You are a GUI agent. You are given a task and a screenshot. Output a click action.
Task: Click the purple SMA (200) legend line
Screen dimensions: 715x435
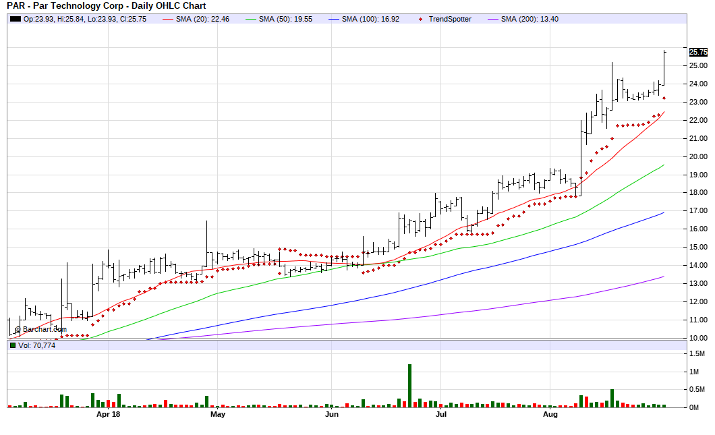coord(493,19)
